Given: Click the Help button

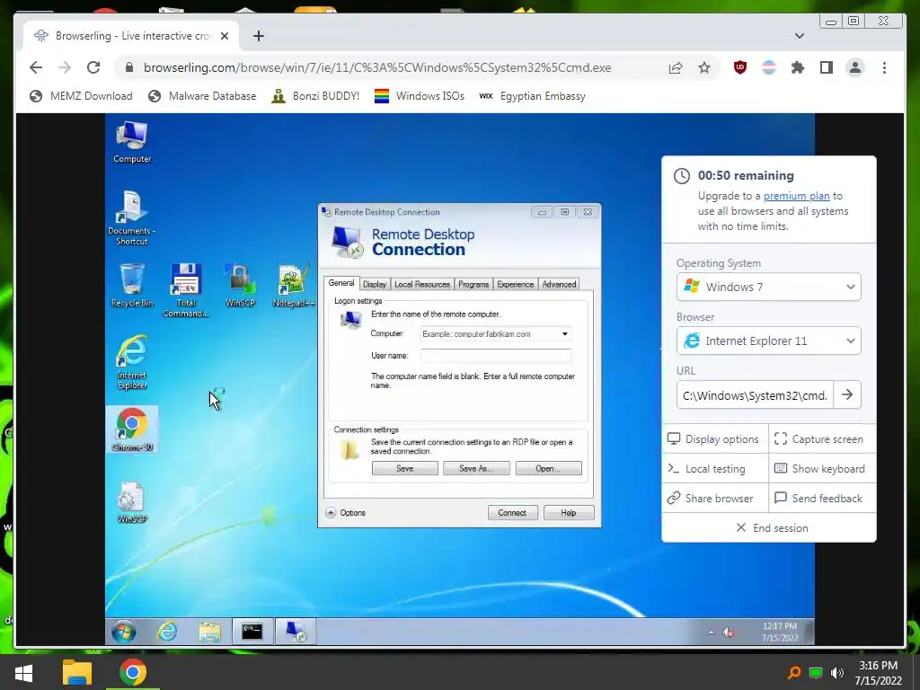Looking at the screenshot, I should (569, 513).
